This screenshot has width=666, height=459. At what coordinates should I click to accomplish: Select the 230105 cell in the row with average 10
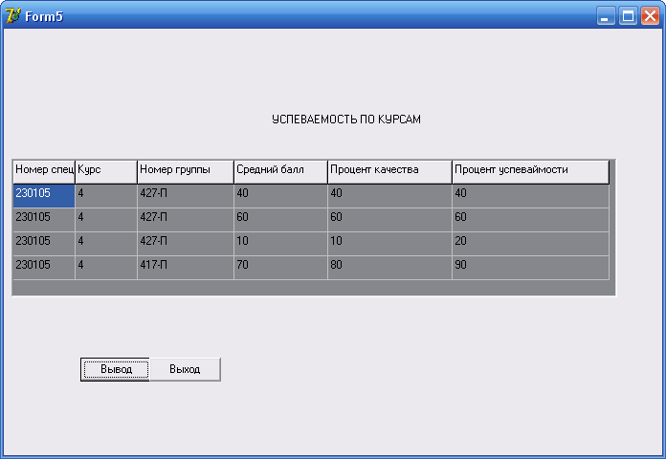(44, 244)
